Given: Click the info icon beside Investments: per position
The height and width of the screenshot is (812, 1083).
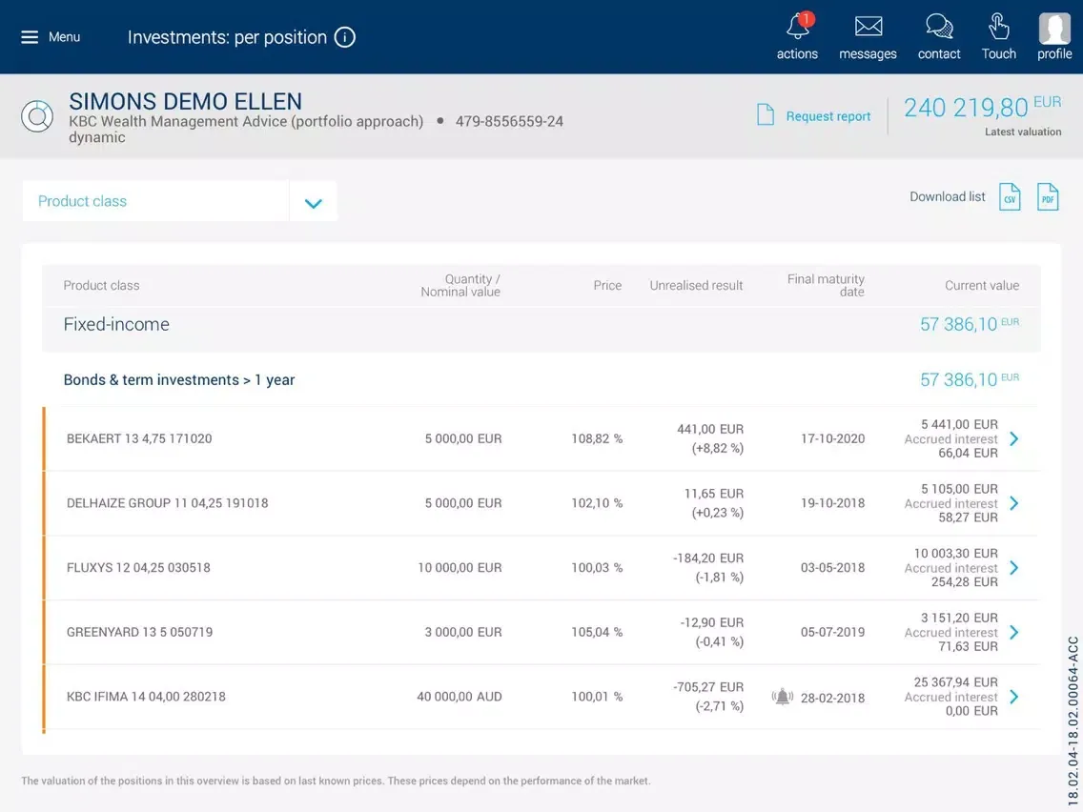Looking at the screenshot, I should pos(345,37).
